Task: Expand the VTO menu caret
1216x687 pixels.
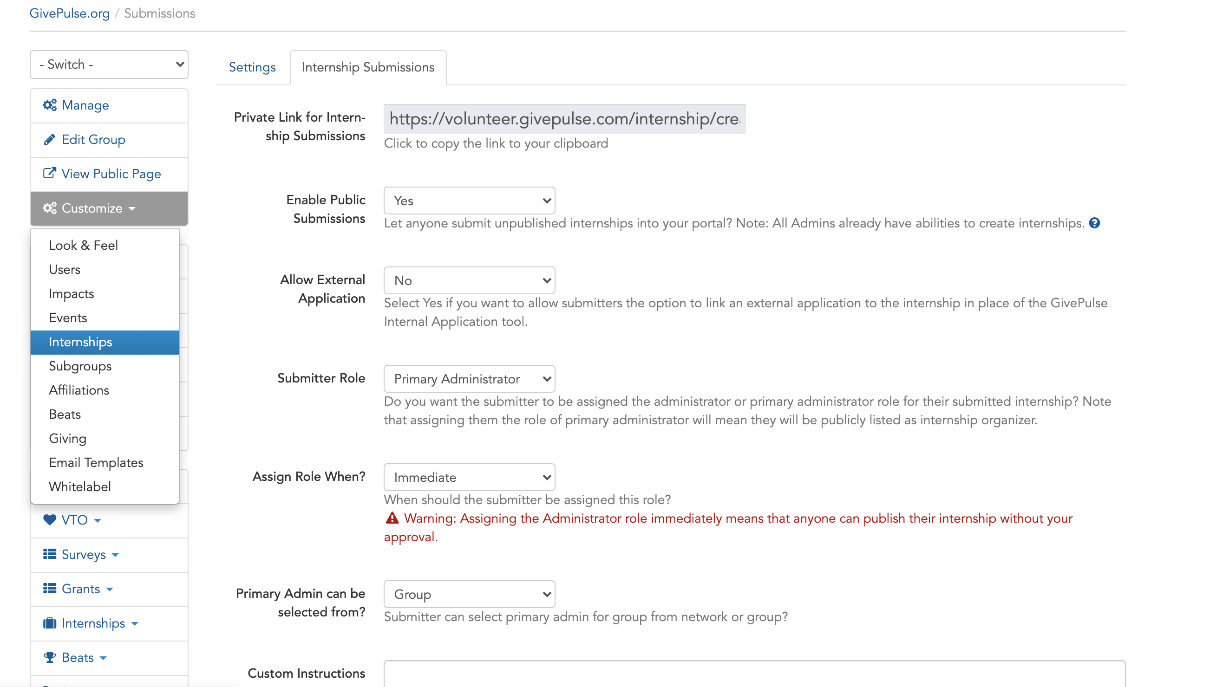Action: tap(98, 520)
